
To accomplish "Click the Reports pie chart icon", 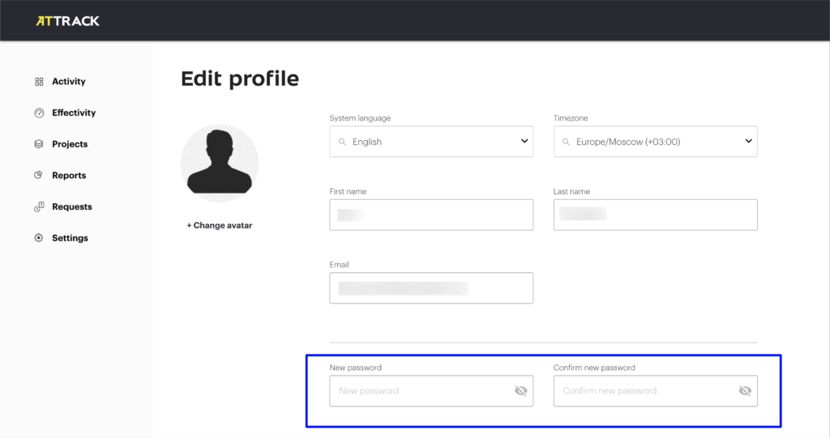I will tap(38, 175).
